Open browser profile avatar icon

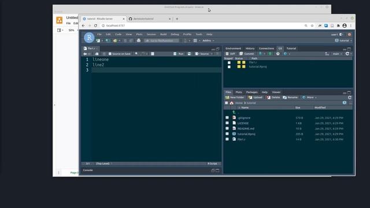(x=345, y=25)
